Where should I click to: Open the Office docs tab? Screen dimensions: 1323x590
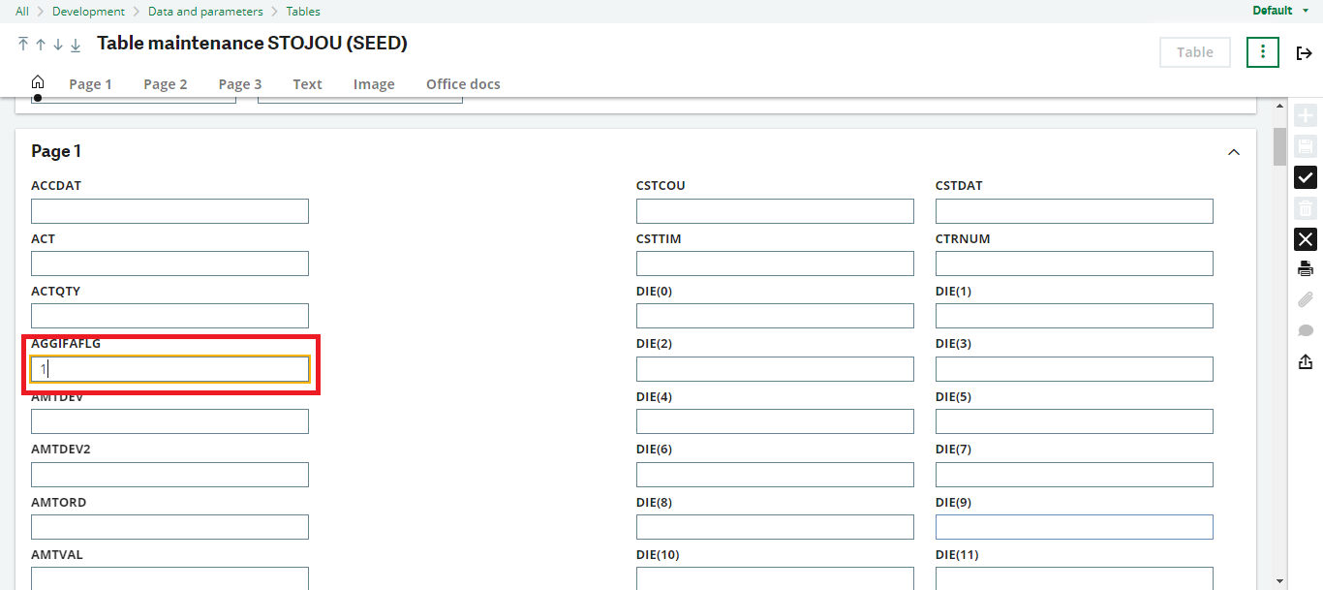463,84
